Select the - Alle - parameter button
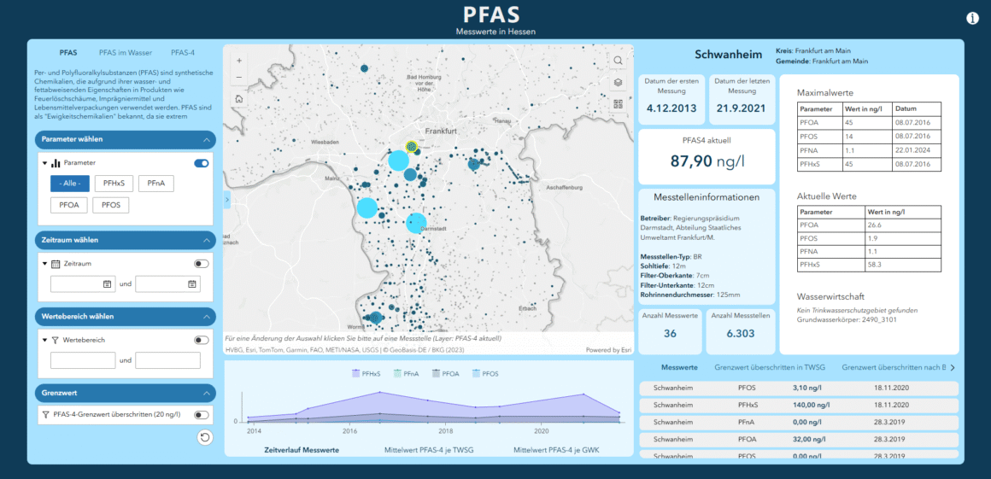991x479 pixels. [70, 184]
